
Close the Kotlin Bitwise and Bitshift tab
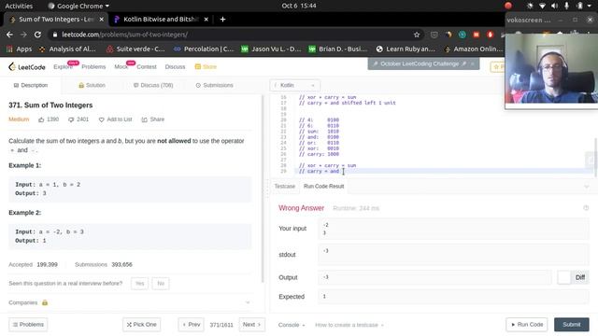pyautogui.click(x=206, y=19)
